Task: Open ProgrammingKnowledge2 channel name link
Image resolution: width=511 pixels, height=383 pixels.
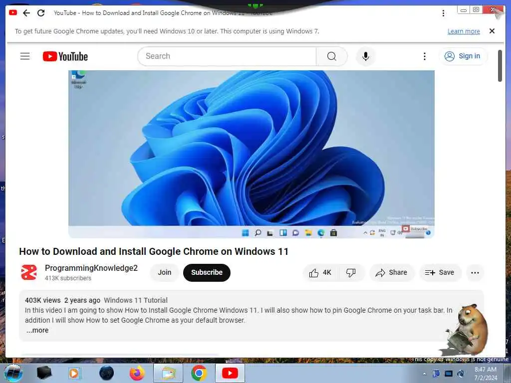Action: point(91,268)
